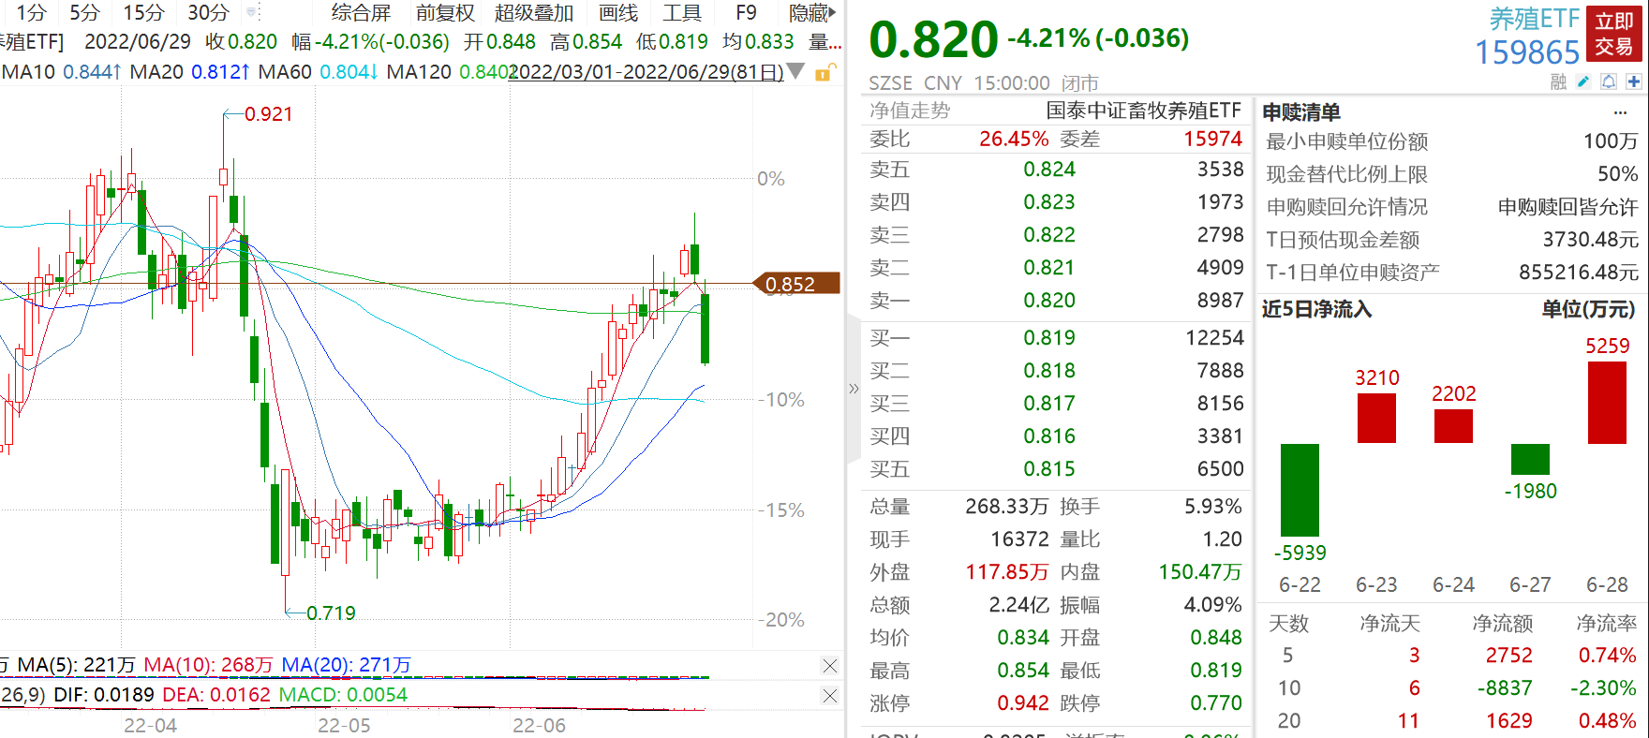Screen dimensions: 1649x738
Task: Switch to the 5分 period tab
Action: [x=84, y=12]
